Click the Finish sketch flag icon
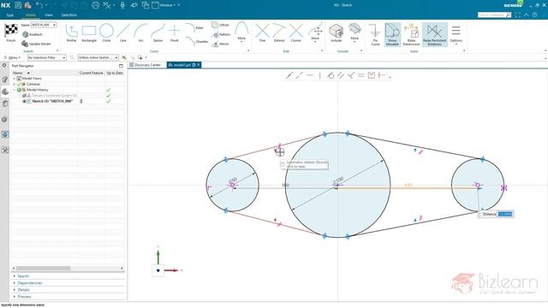The width and height of the screenshot is (548, 308). coord(11,31)
